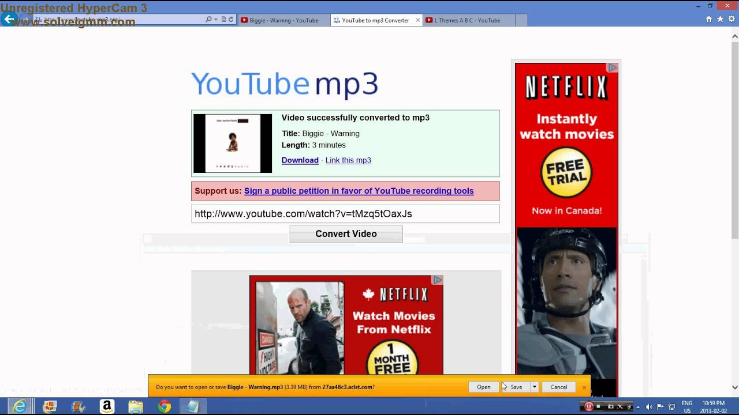Open the volume speaker icon
739x415 pixels.
click(649, 407)
